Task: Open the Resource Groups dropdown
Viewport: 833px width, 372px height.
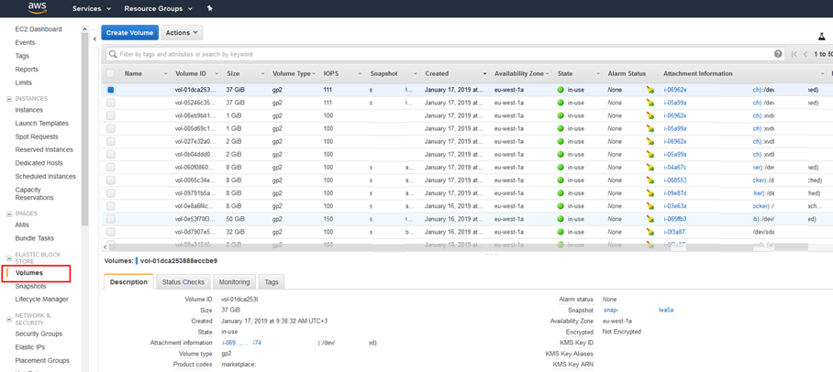Action: pos(159,8)
